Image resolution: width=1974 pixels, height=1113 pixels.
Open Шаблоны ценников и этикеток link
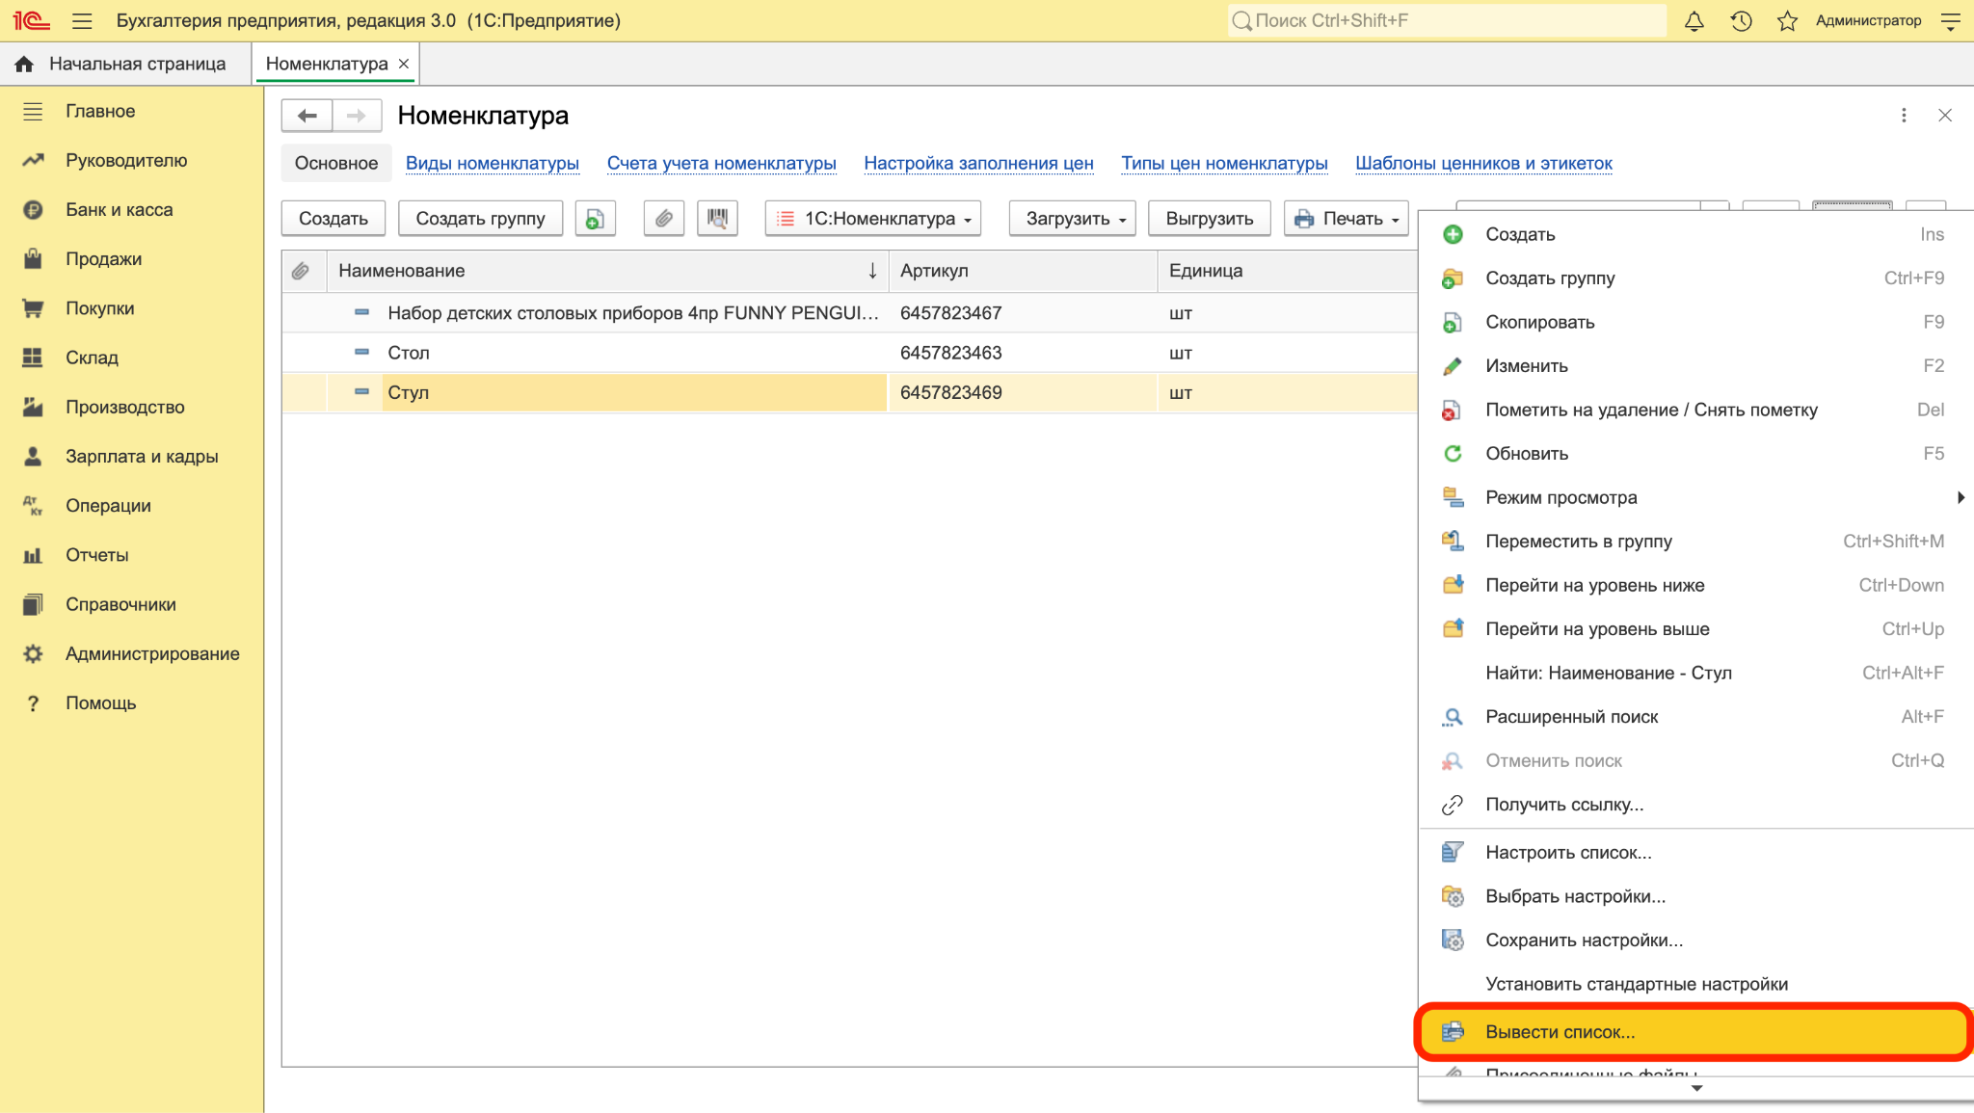coord(1483,163)
